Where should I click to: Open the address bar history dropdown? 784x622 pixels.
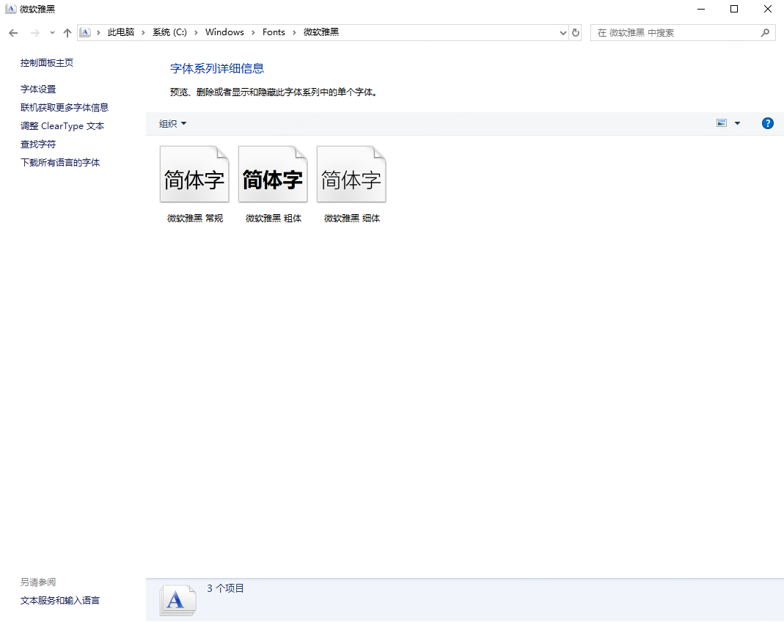point(562,32)
